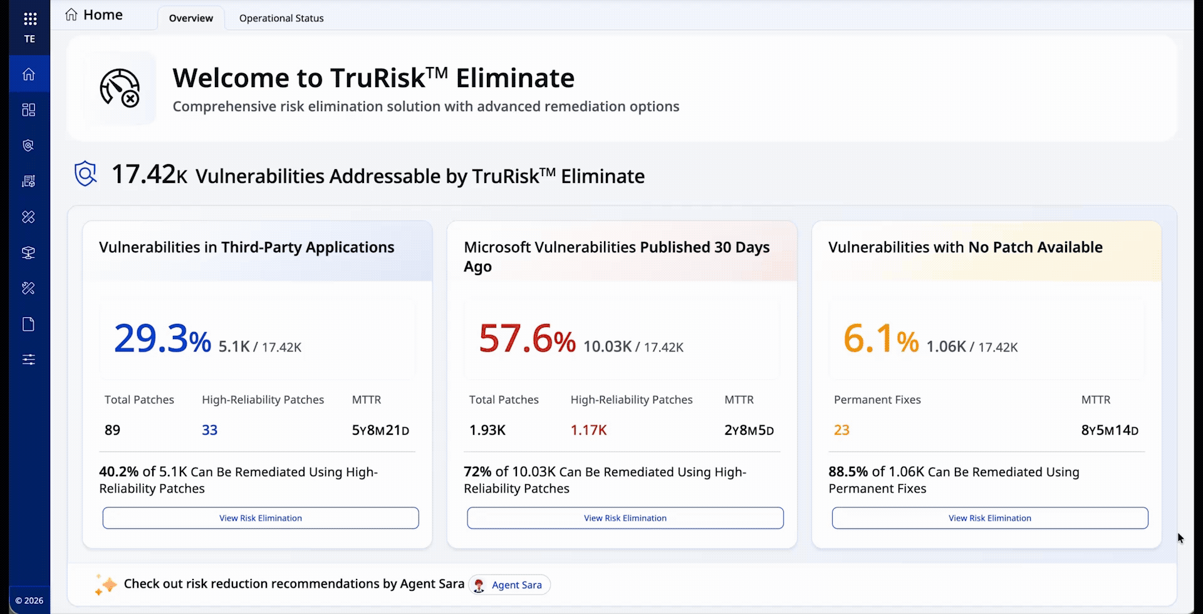Open the Agent Sara chip
Viewport: 1203px width, 614px height.
click(509, 585)
